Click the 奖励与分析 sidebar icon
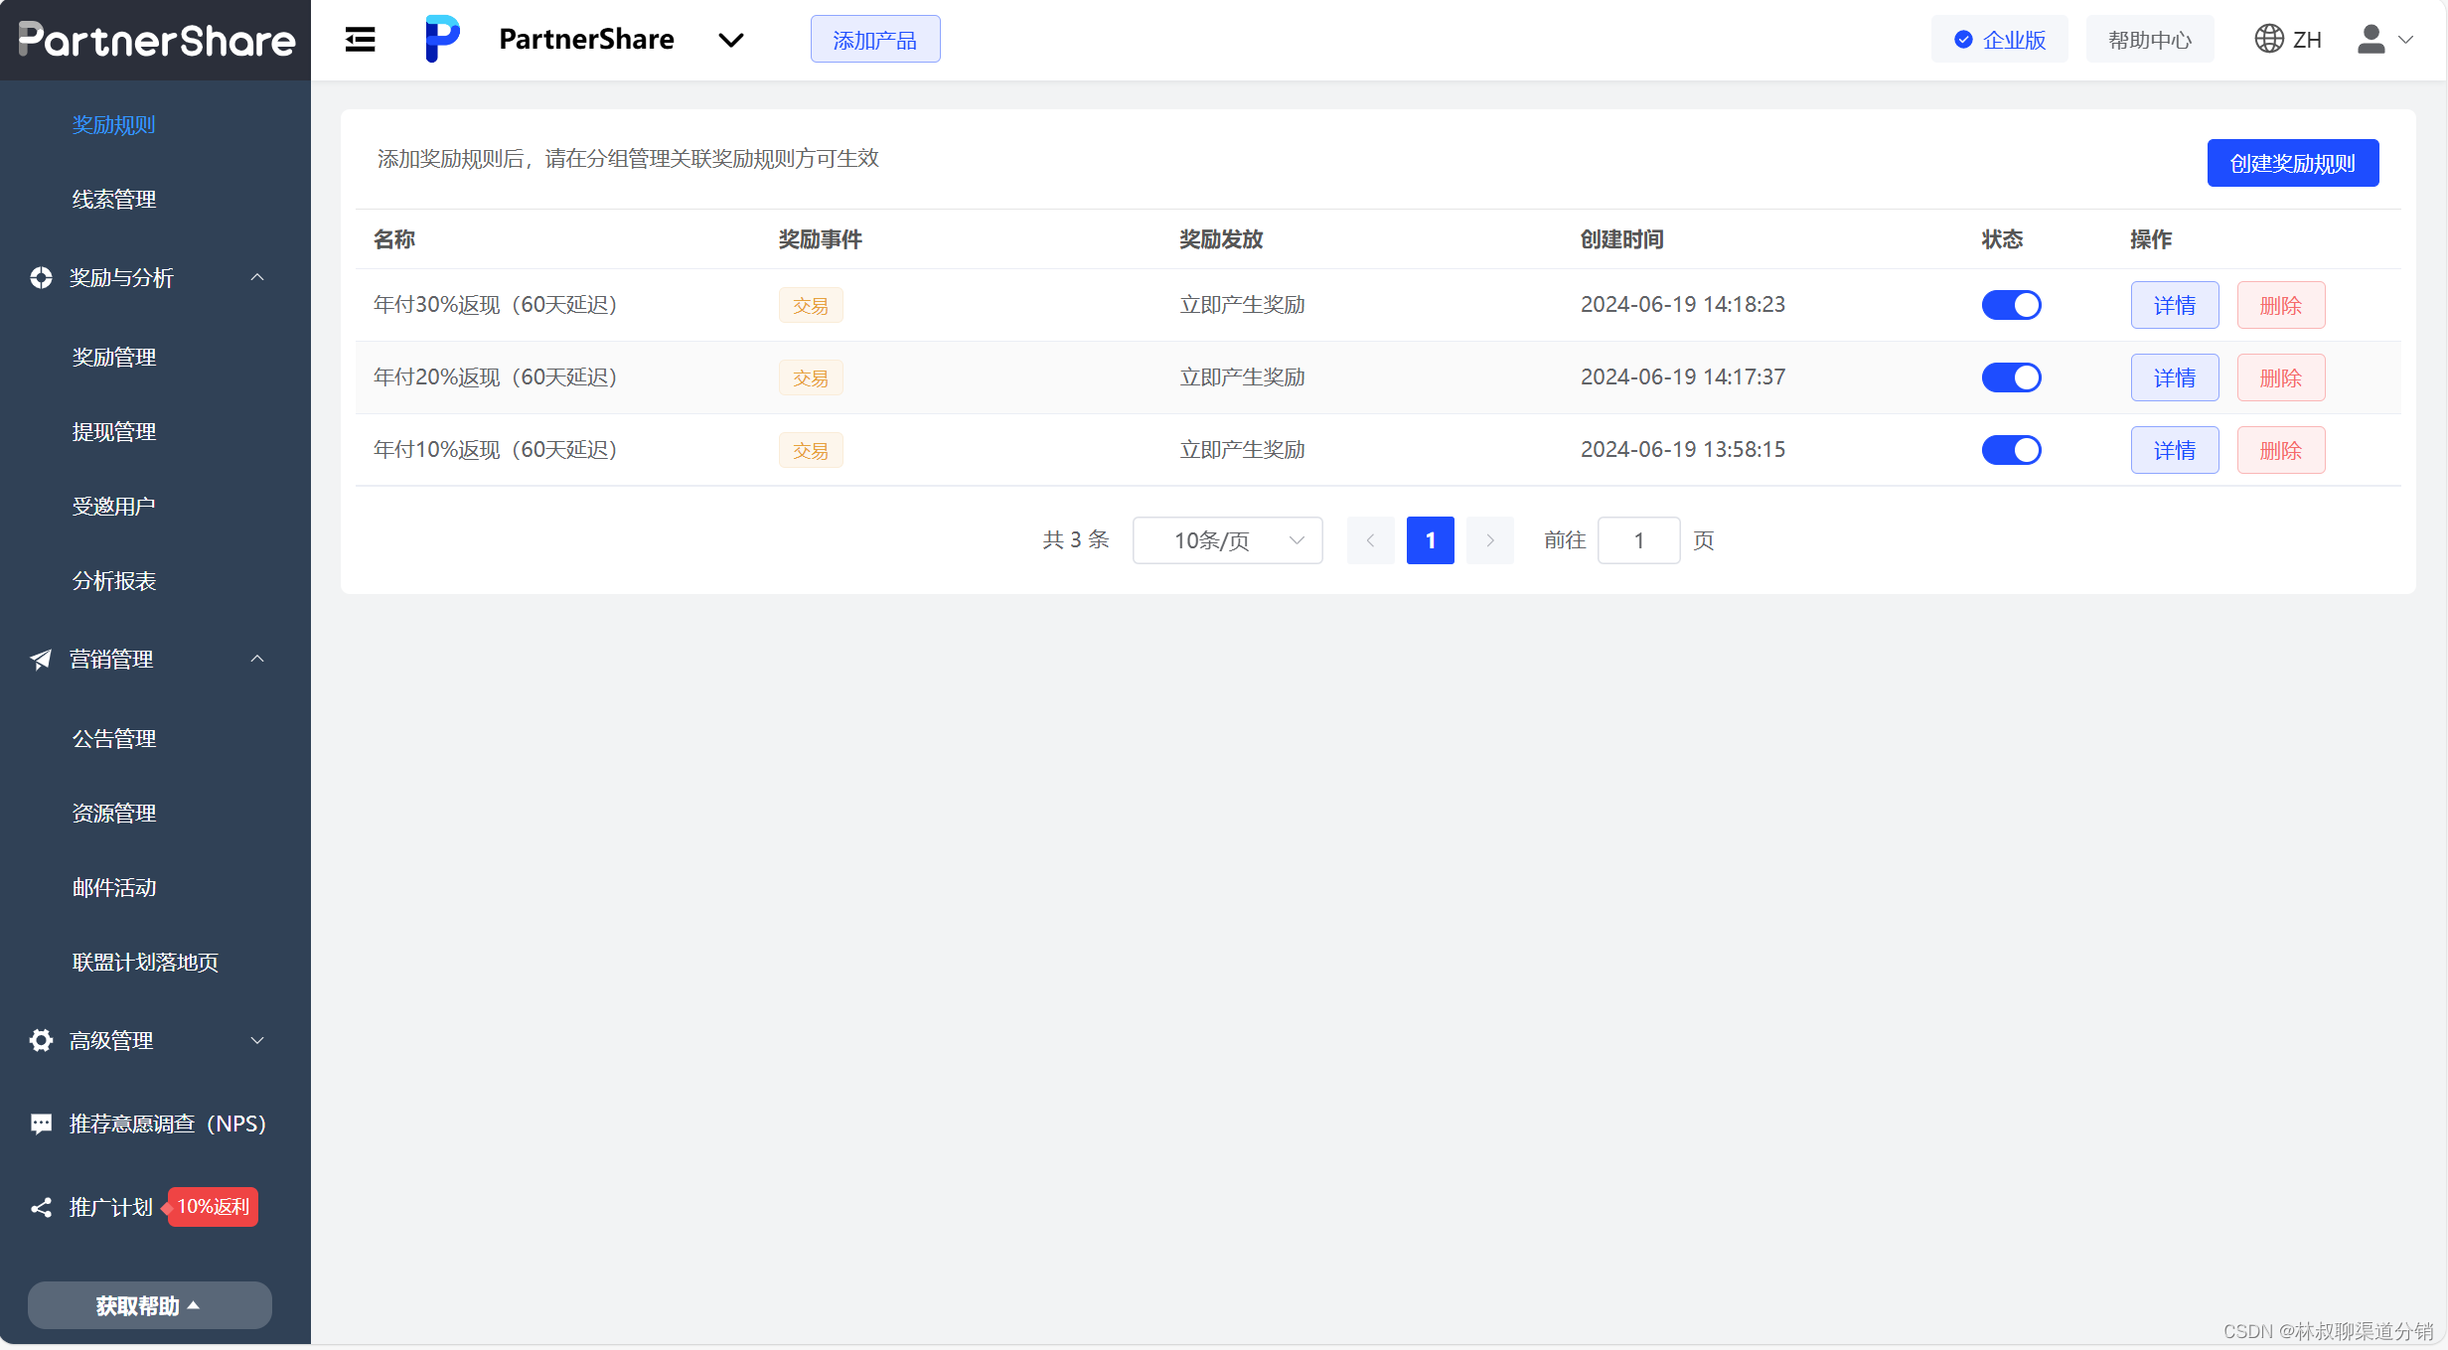This screenshot has width=2448, height=1350. 41,277
